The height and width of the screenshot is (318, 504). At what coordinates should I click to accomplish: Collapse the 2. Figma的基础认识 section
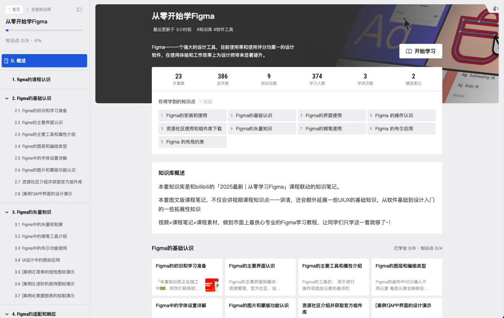point(7,98)
